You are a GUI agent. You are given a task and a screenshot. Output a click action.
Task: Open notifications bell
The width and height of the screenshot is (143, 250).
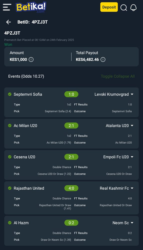[x=134, y=7]
